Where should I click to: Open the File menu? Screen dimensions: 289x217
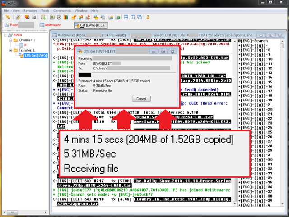[x=6, y=10]
